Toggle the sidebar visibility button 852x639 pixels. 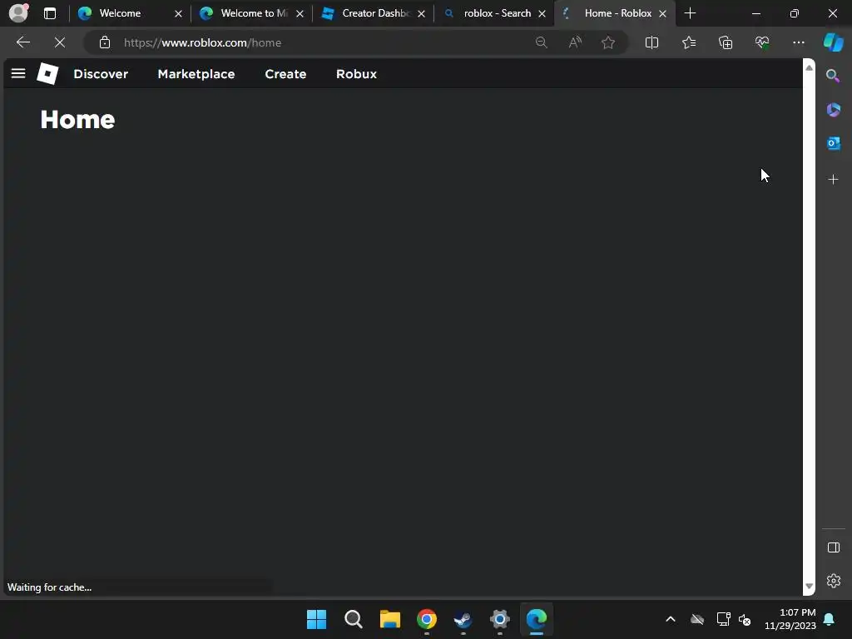point(833,547)
